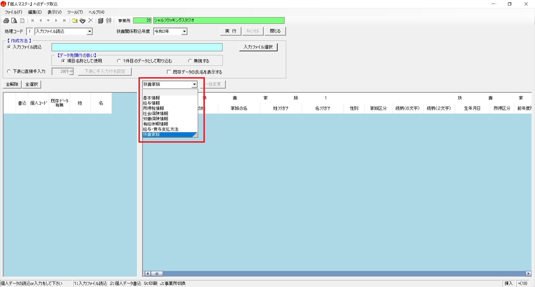535x287 pixels.
Task: Click the 実行 button
Action: click(x=231, y=31)
